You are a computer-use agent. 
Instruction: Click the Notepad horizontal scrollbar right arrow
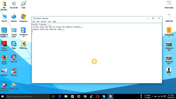pyautogui.click(x=159, y=82)
